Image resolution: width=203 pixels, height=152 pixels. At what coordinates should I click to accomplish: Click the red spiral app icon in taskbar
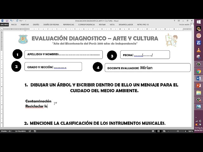(199, 35)
